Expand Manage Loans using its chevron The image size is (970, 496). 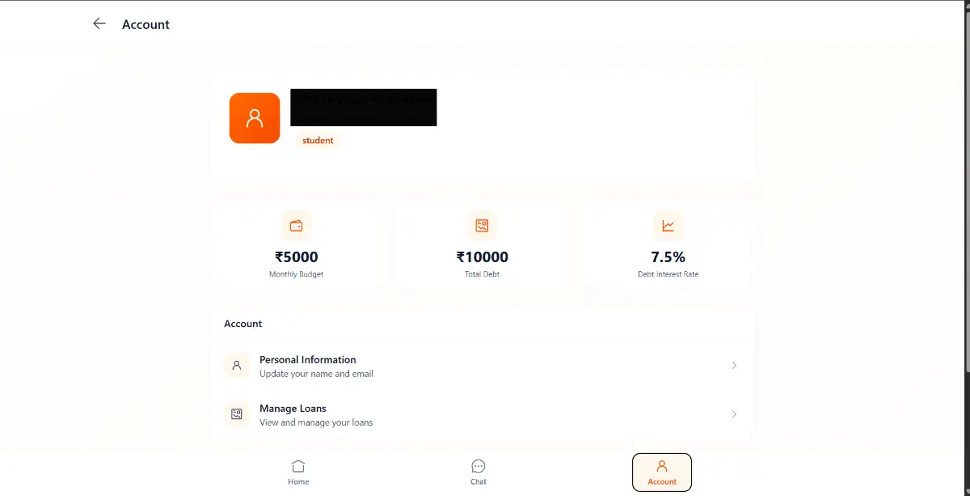(734, 413)
